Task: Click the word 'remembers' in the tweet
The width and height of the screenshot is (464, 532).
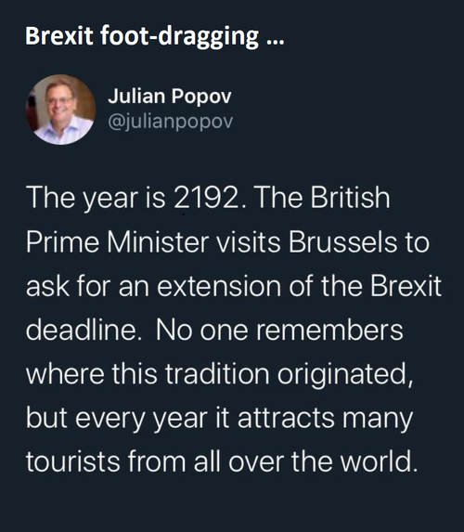Action: pos(329,330)
